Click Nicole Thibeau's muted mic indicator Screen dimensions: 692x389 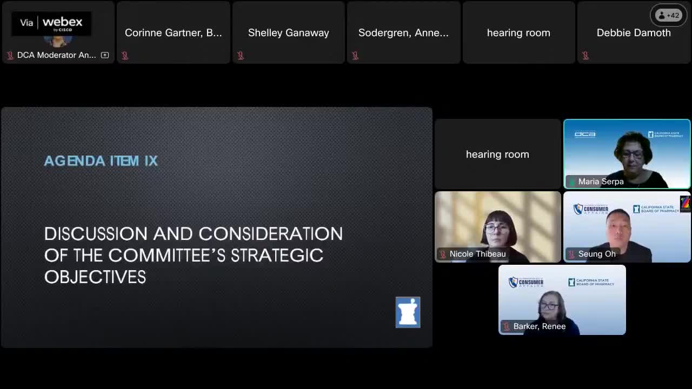pos(443,254)
